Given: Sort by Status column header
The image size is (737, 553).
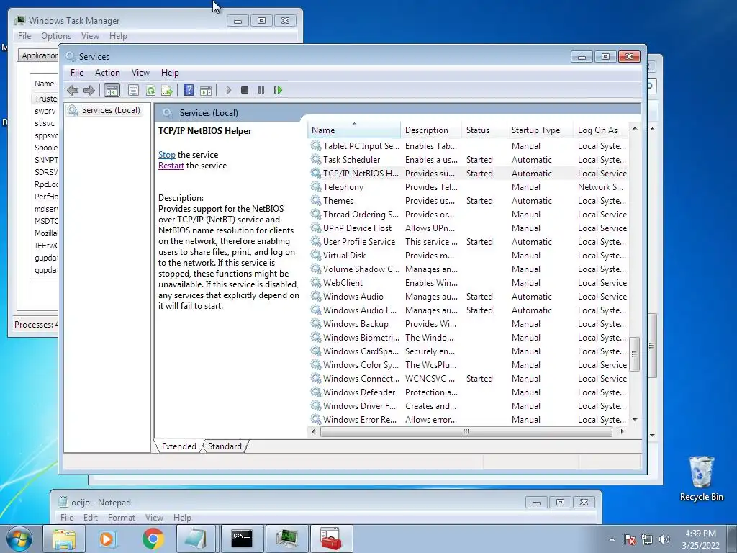Looking at the screenshot, I should pos(484,130).
